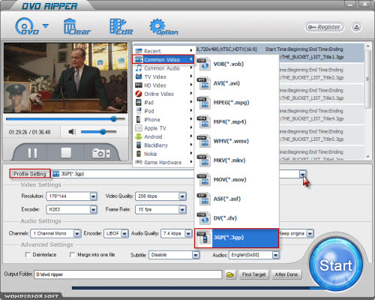Viewport: 375px width, 300px height.
Task: Choose the MPEG(*.mpg) format icon
Action: 203,103
